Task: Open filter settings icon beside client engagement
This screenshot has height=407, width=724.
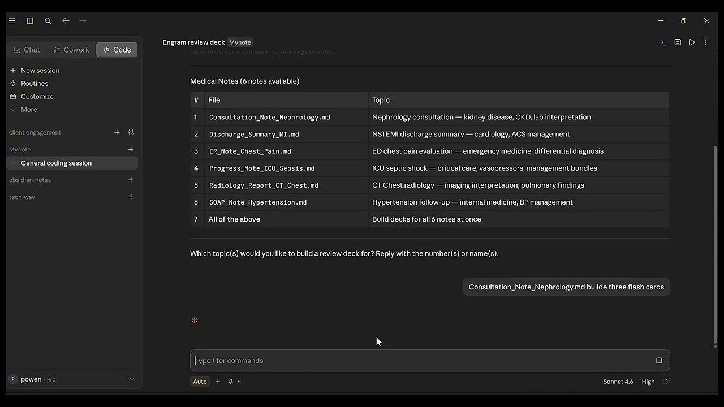Action: tap(131, 132)
